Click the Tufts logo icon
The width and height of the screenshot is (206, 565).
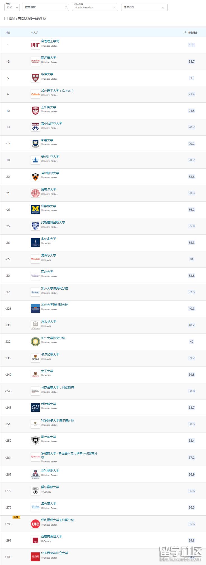35,507
